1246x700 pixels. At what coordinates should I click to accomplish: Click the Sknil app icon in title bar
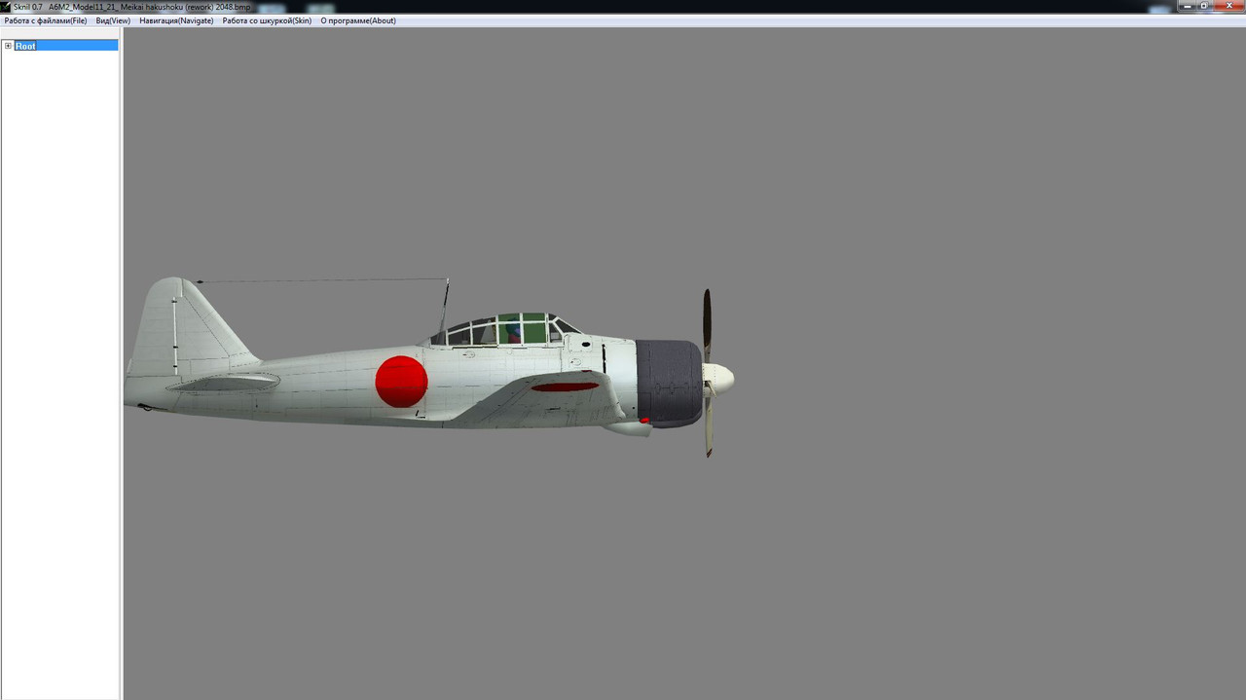click(x=6, y=6)
